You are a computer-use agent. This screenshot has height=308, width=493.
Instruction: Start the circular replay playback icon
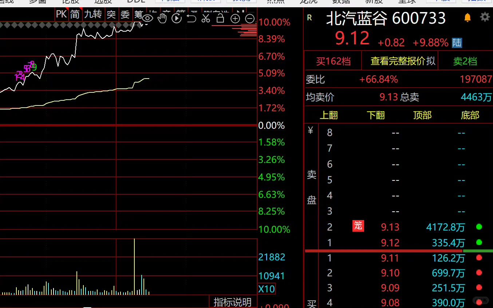click(x=177, y=18)
